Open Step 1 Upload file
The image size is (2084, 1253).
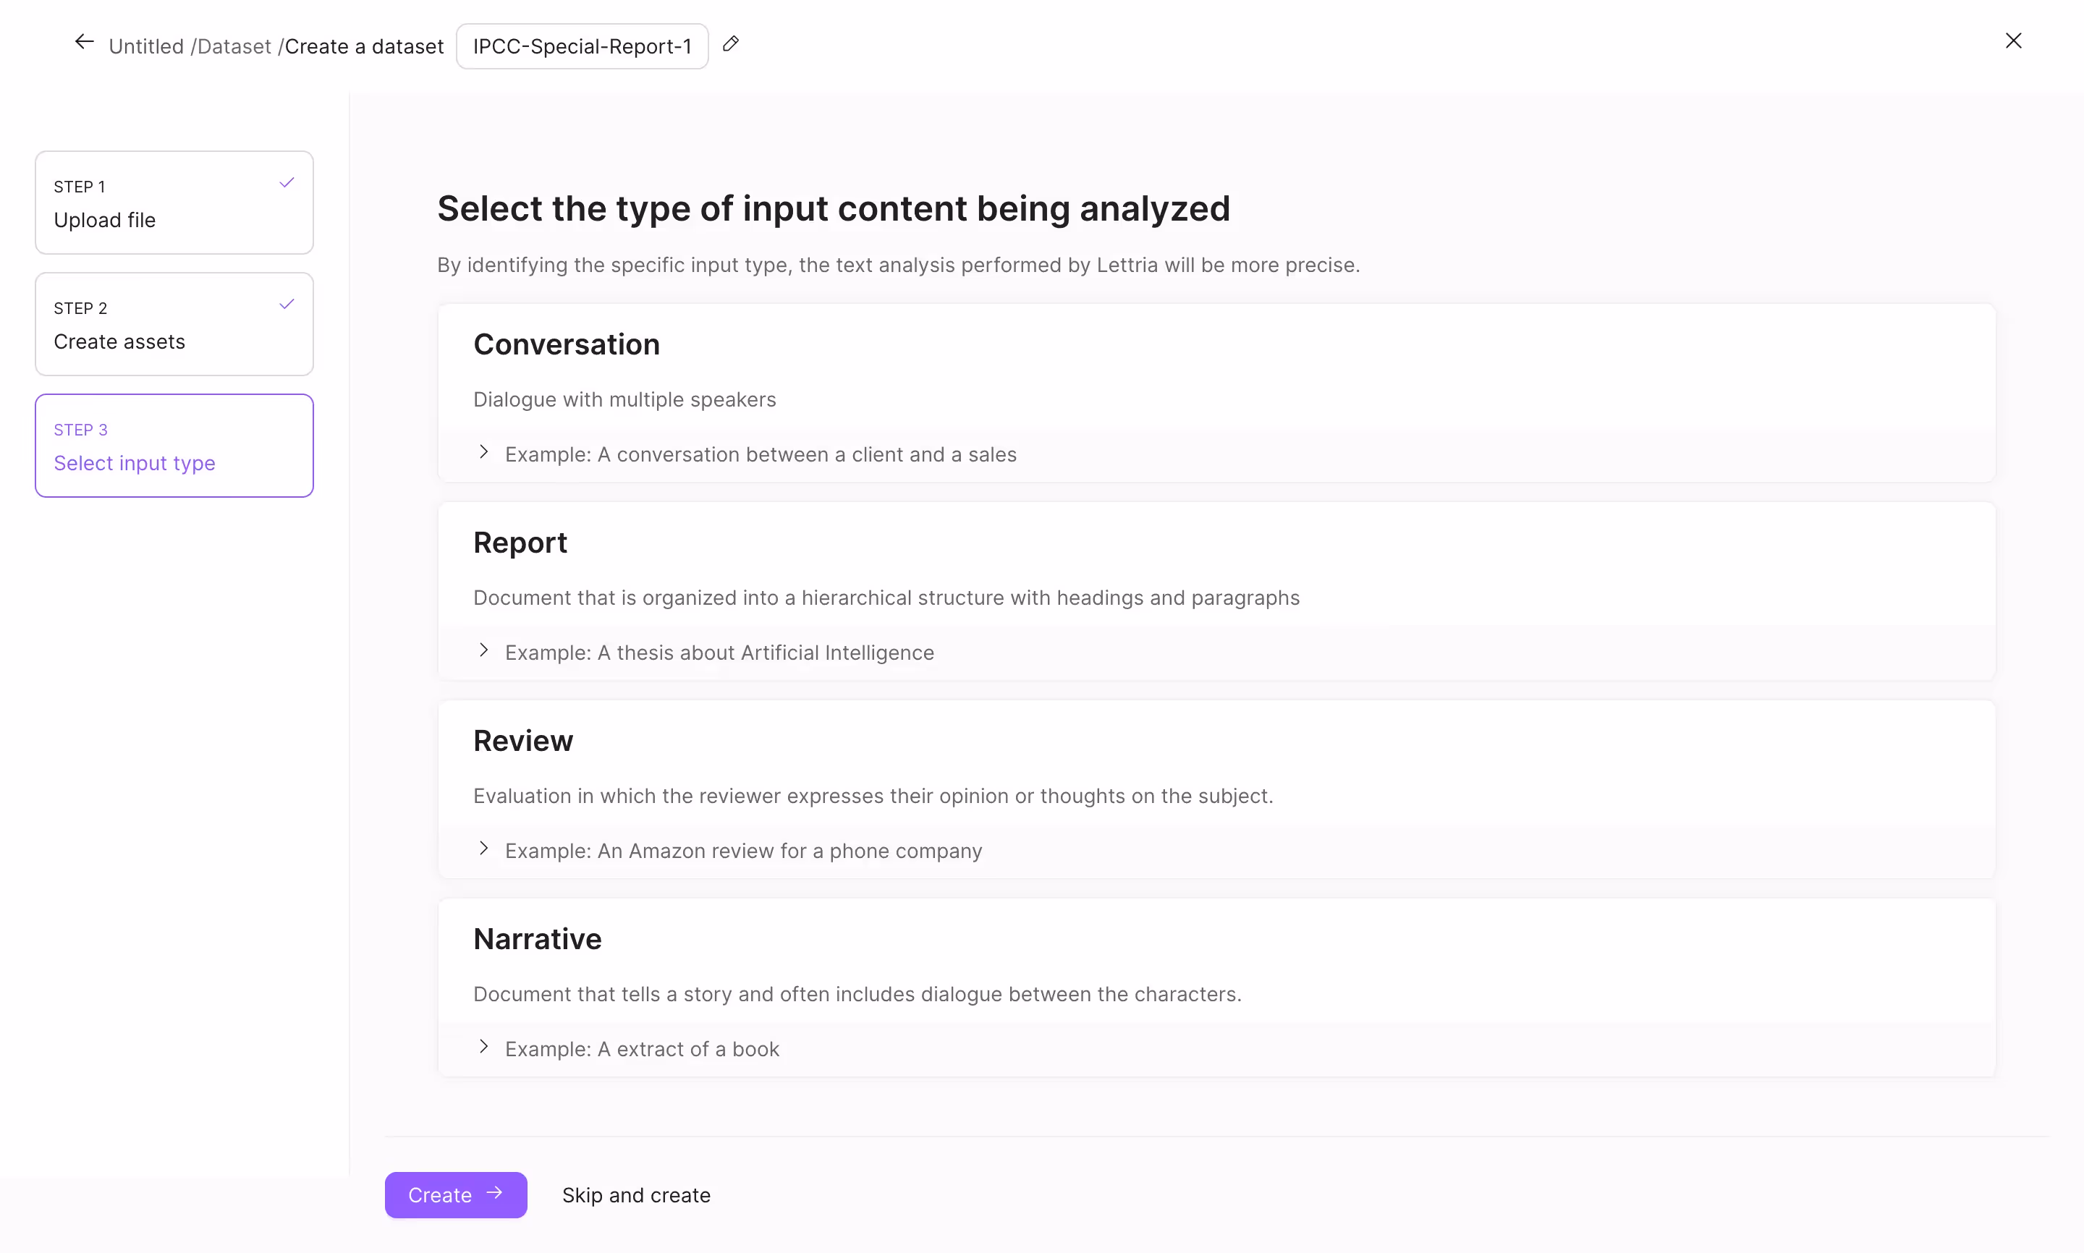174,203
